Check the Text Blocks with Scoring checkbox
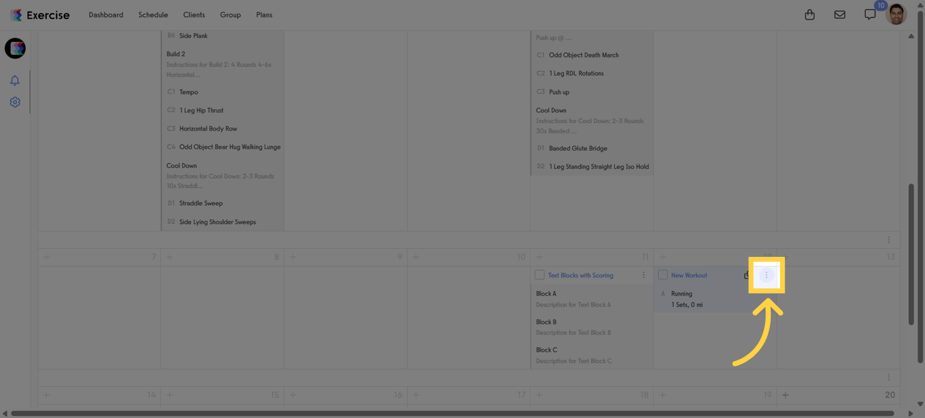Viewport: 925px width, 418px height. [x=539, y=275]
